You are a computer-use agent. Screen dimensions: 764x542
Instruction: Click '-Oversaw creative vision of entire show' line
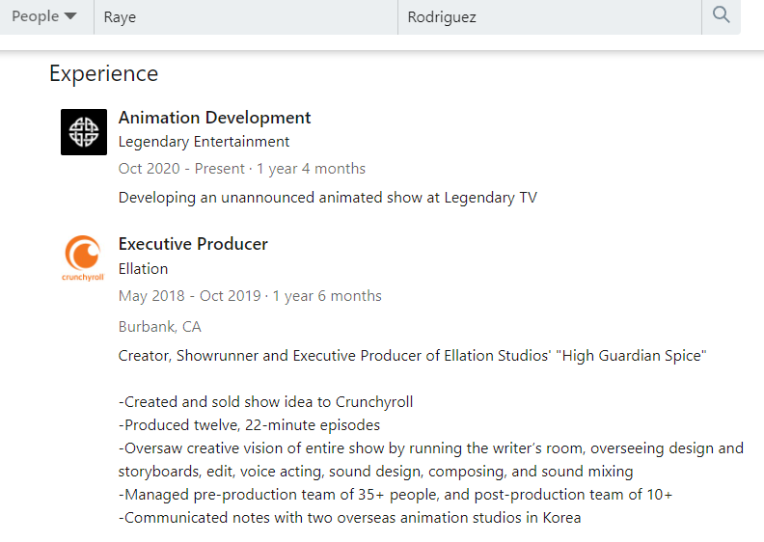point(431,460)
